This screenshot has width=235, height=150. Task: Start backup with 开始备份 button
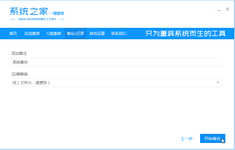click(212, 139)
